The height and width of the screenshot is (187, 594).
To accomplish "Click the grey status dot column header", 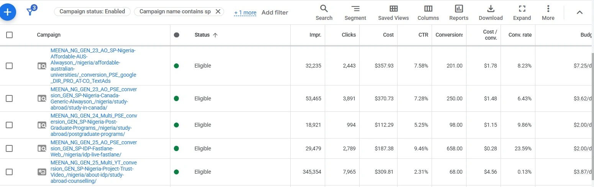I will coord(176,35).
